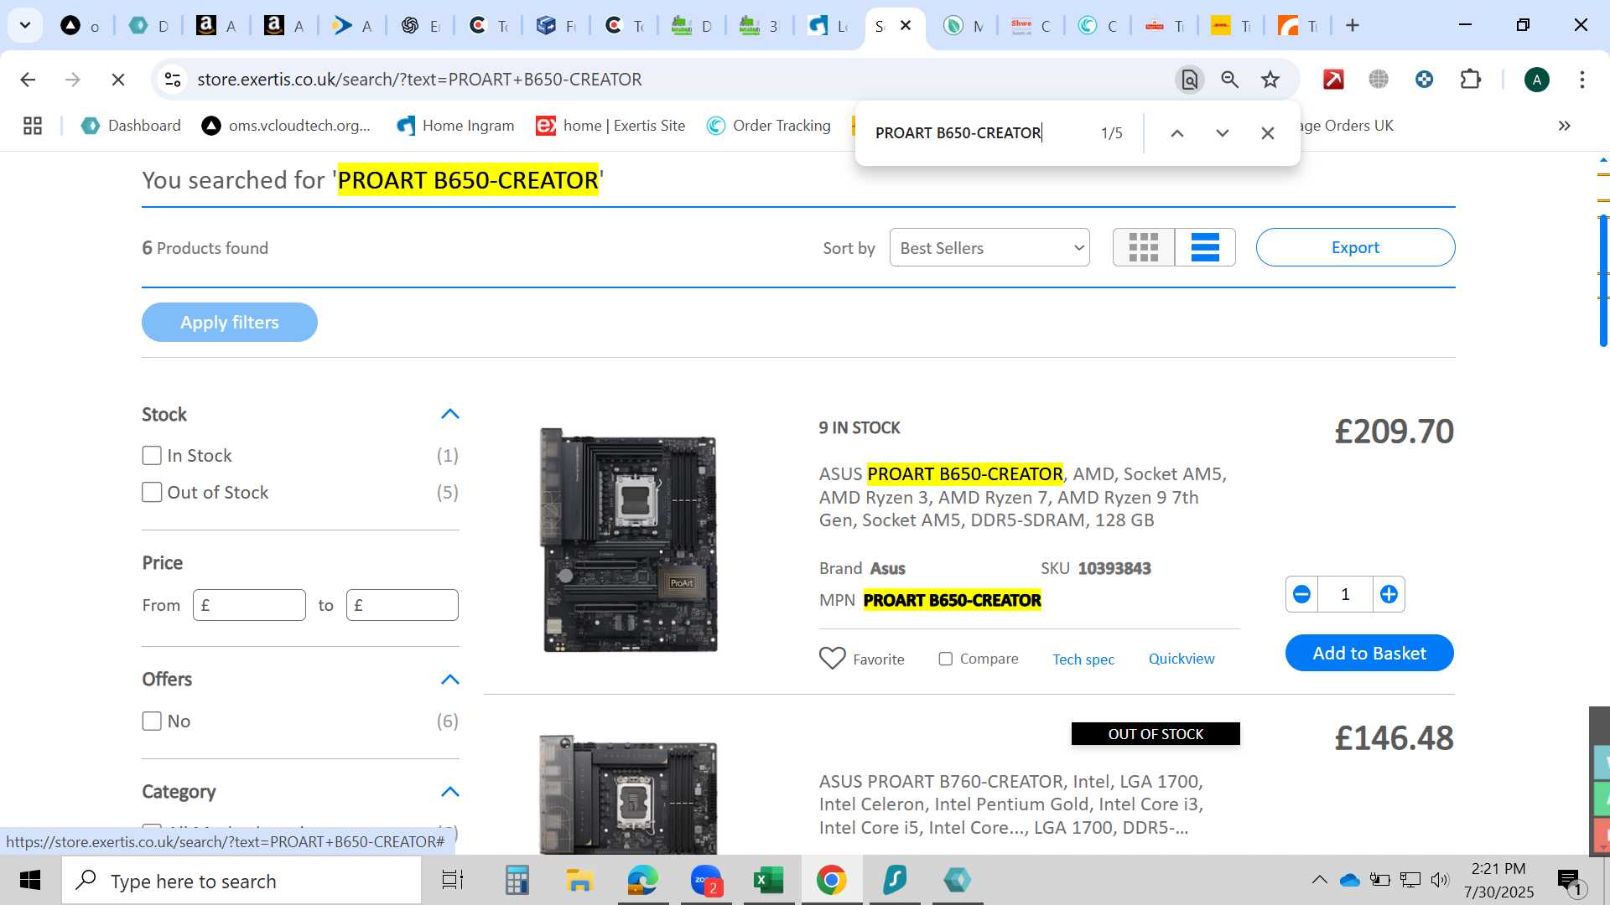Open the Extensions puzzle icon
This screenshot has width=1610, height=905.
tap(1470, 80)
